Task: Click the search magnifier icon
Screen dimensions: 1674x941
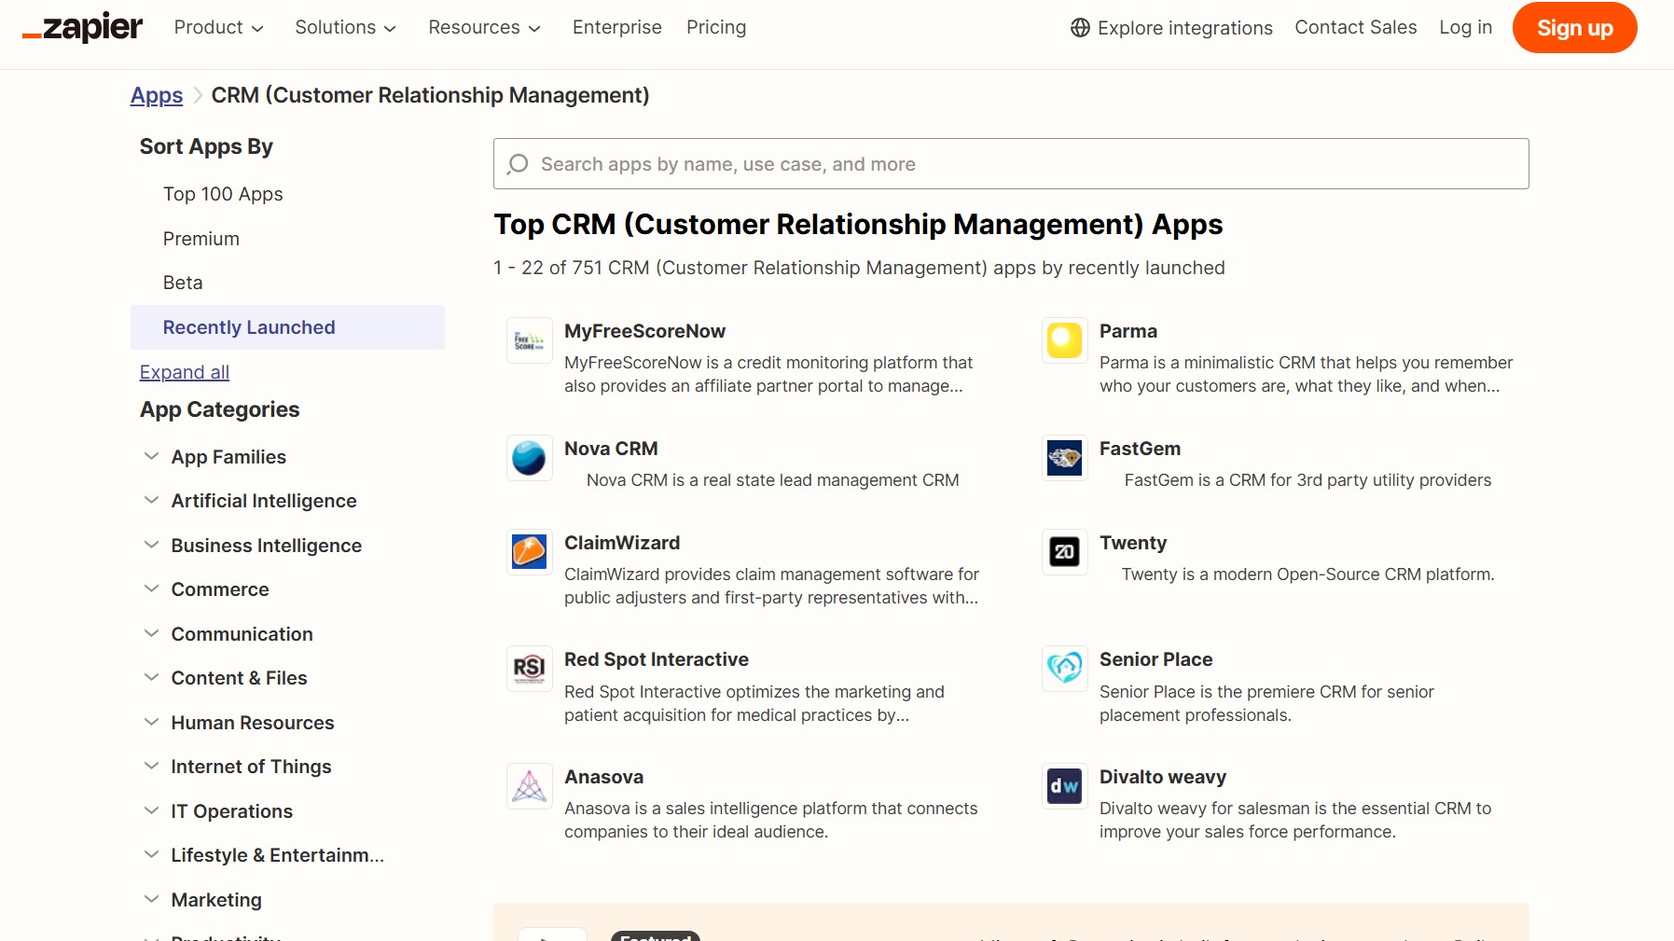Action: pos(518,164)
